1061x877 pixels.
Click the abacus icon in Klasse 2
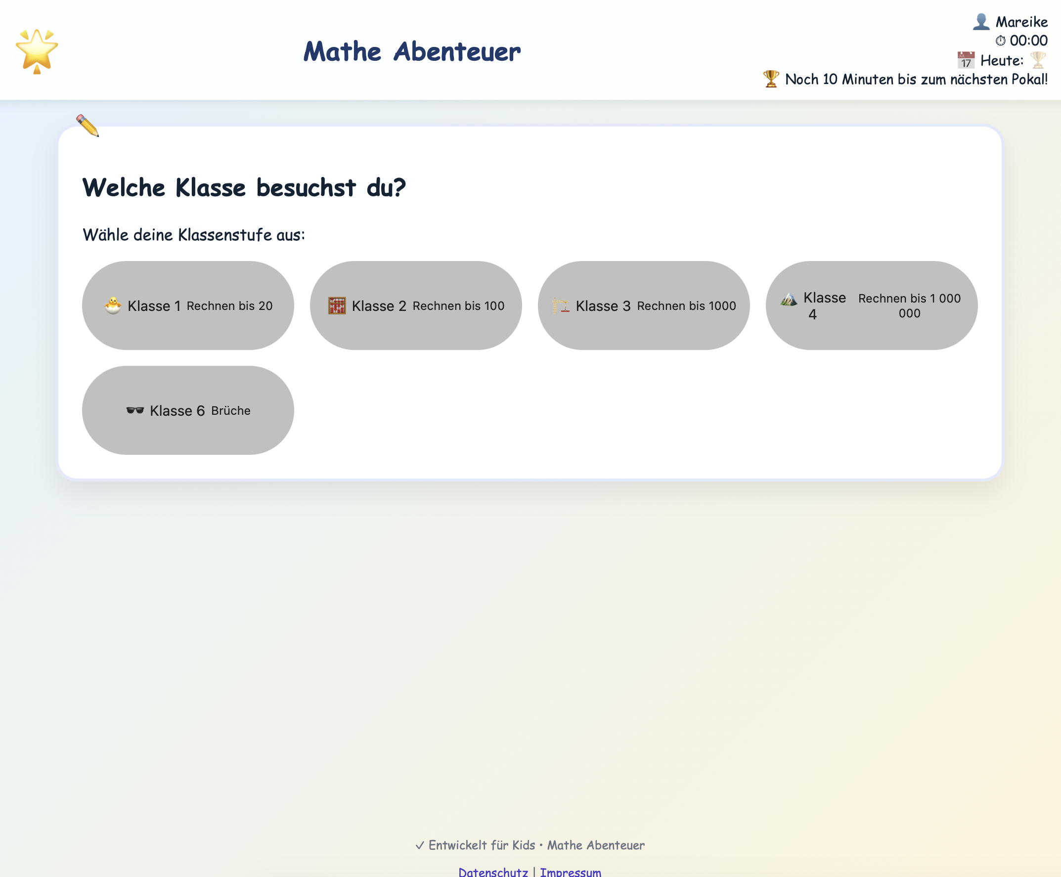pos(337,306)
